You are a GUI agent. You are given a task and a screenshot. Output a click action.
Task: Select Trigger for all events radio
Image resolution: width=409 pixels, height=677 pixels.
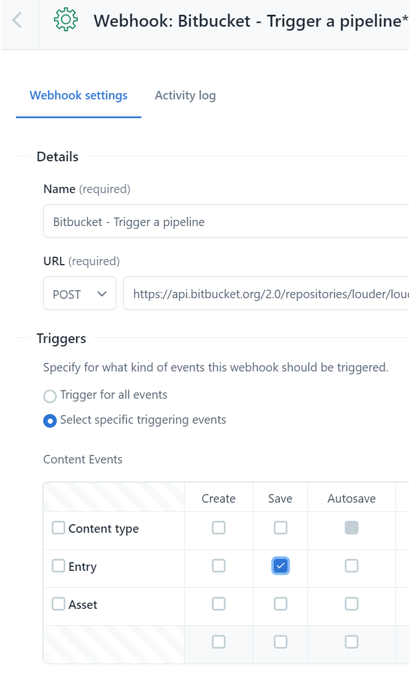(50, 396)
